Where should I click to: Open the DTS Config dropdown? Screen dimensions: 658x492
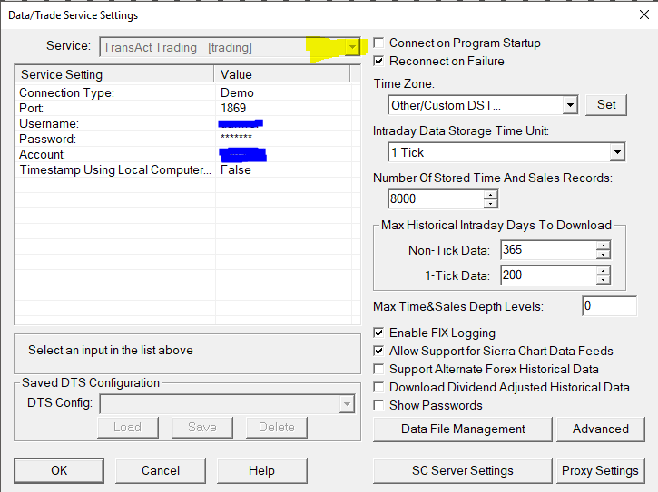347,404
